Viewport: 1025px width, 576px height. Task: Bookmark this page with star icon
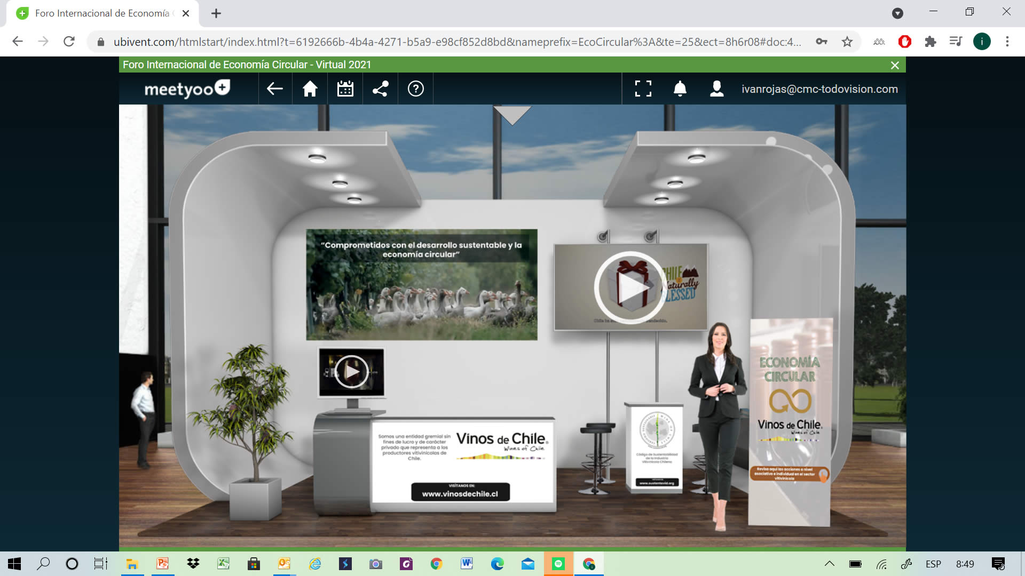(847, 42)
